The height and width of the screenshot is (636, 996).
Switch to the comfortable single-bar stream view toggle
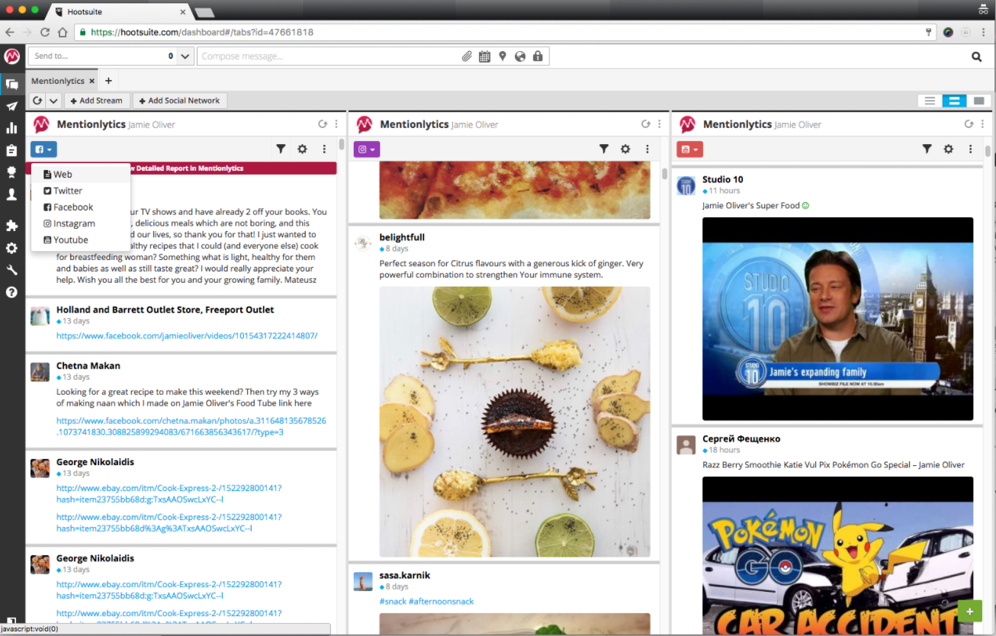[x=979, y=101]
